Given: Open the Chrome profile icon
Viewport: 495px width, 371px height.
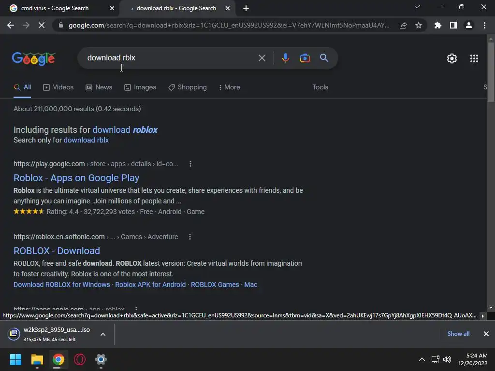Looking at the screenshot, I should coord(469,25).
